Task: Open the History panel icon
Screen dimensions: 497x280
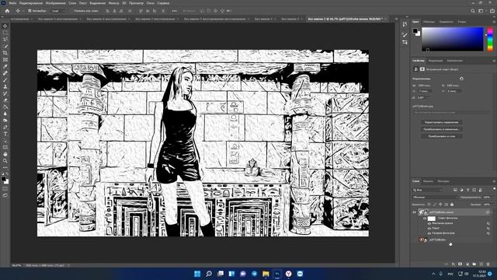Action: pos(405,24)
